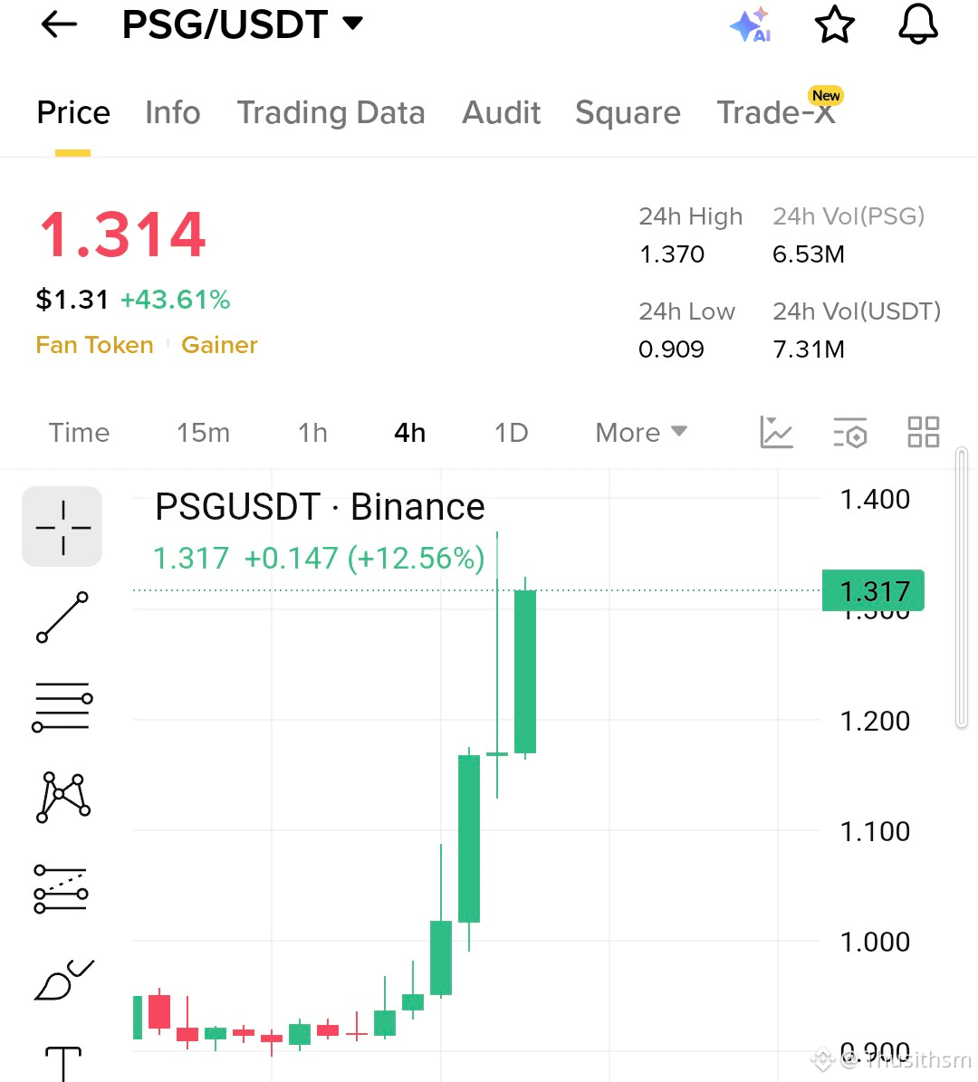Click the vertical scrollbar beside the chart

tap(962, 588)
